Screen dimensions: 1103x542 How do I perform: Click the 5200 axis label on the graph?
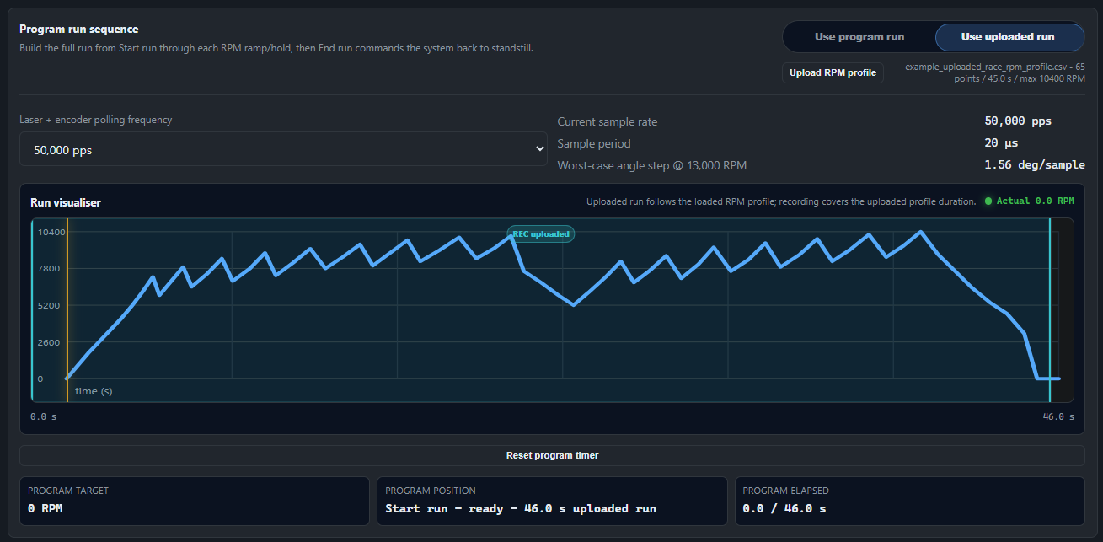[49, 305]
